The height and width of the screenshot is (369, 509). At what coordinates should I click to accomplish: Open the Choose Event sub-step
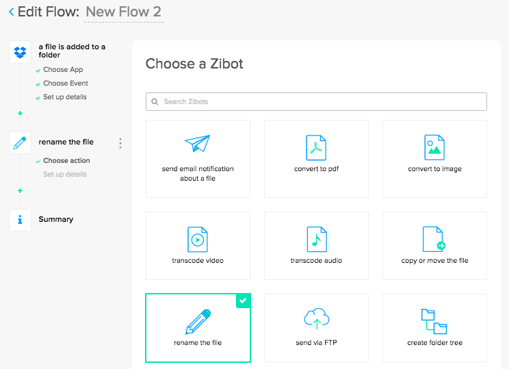[x=66, y=84]
